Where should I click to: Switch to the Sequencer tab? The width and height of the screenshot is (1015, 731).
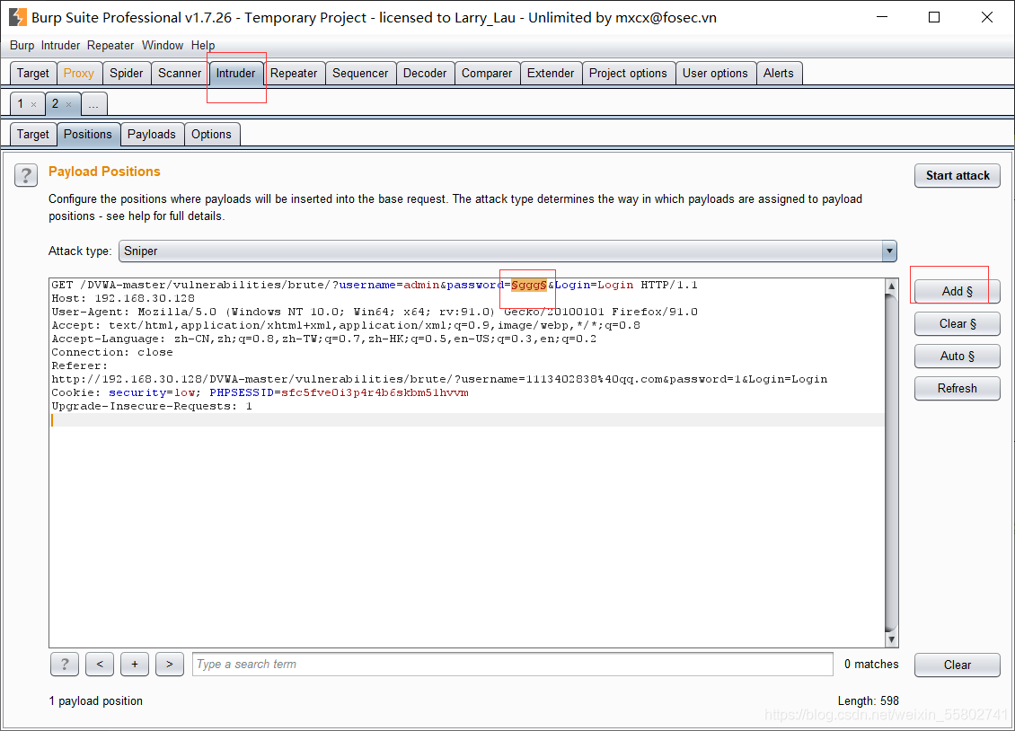(360, 73)
